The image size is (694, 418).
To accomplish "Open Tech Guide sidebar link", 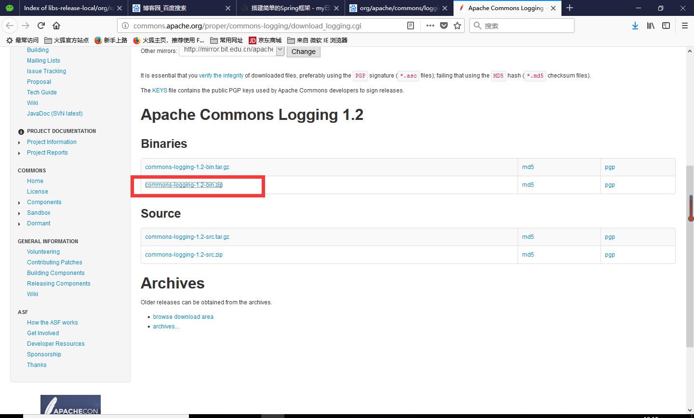I will [x=42, y=92].
